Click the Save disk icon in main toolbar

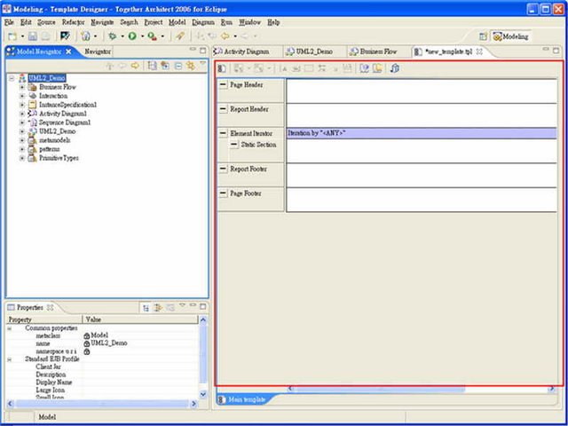33,35
